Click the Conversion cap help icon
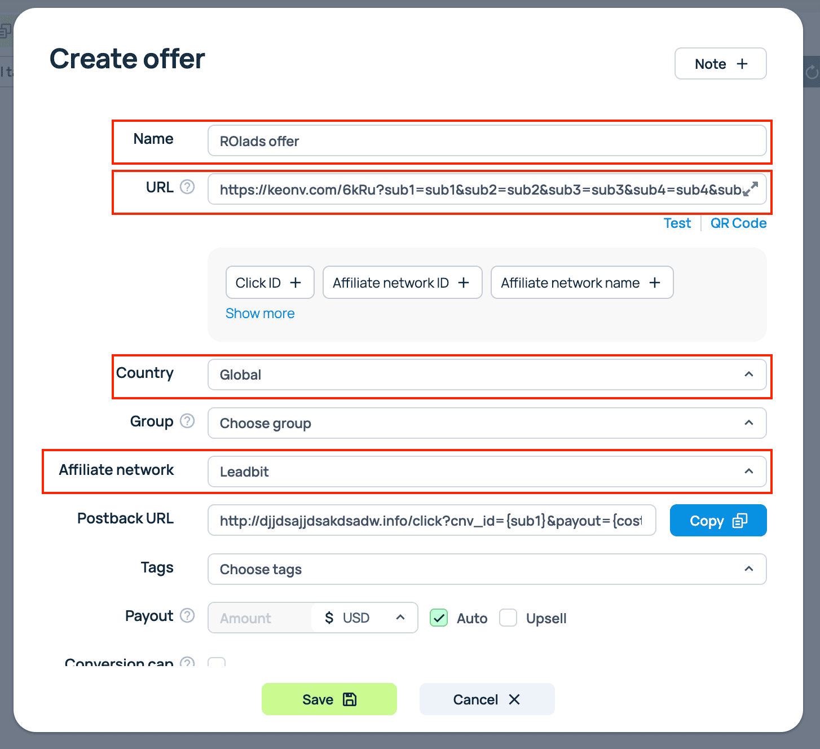Viewport: 820px width, 749px height. 187,662
